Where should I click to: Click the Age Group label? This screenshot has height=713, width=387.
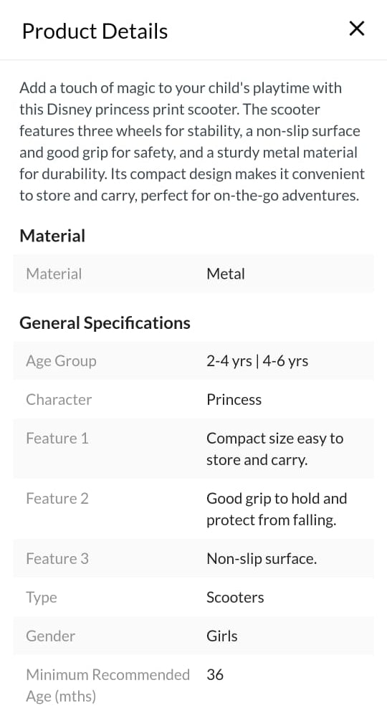point(61,361)
